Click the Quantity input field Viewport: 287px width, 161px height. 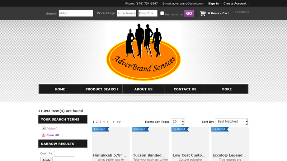(x=64, y=153)
